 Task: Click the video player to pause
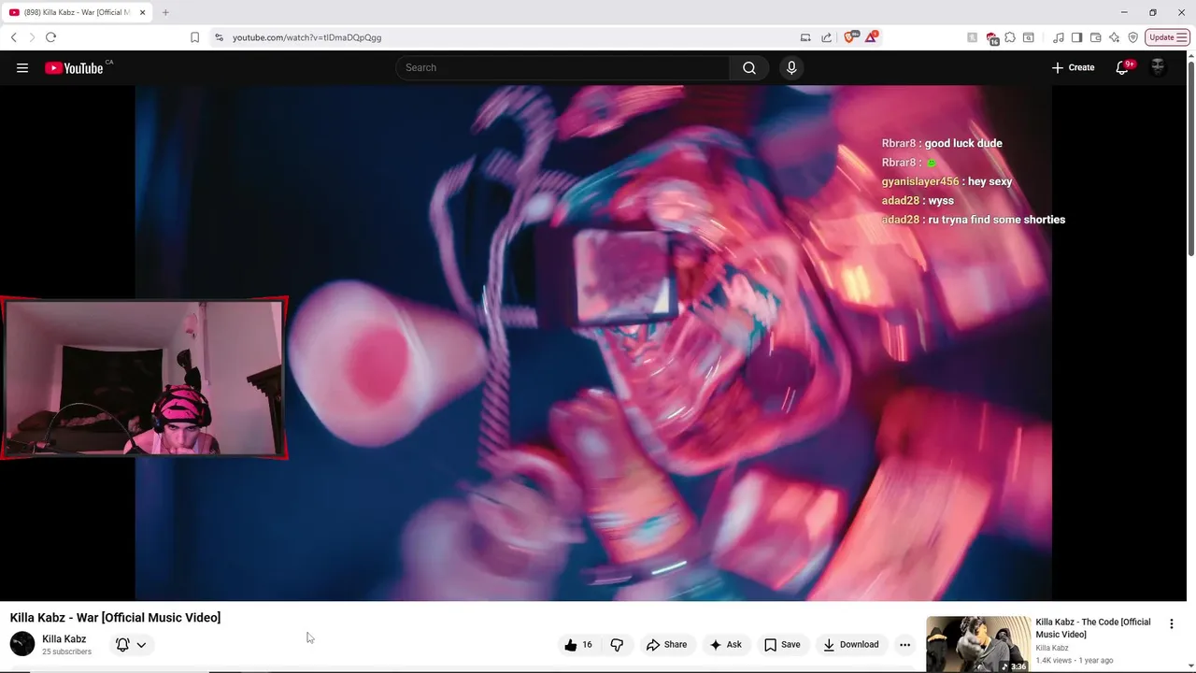coord(593,343)
